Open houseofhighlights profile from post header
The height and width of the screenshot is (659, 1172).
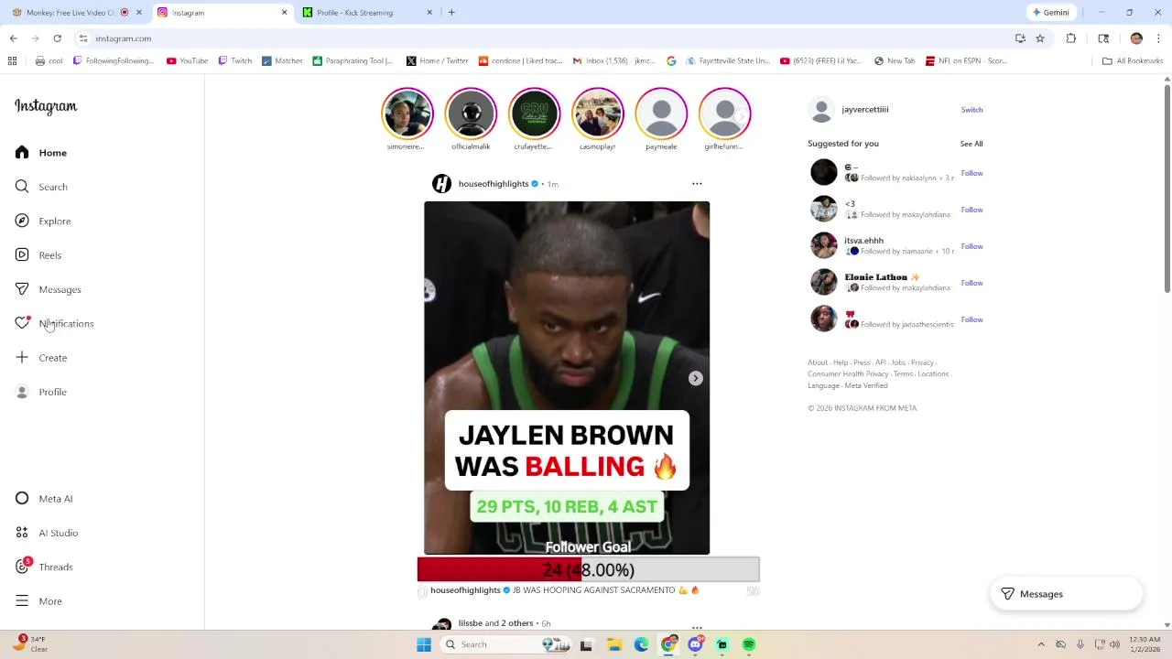coord(494,184)
